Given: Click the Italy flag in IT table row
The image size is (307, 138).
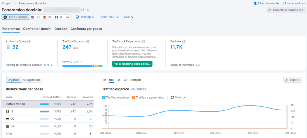Looking at the screenshot, I should (x=7, y=111).
